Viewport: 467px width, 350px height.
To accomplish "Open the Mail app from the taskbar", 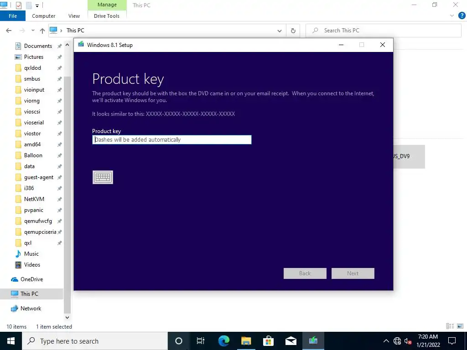I will [291, 341].
